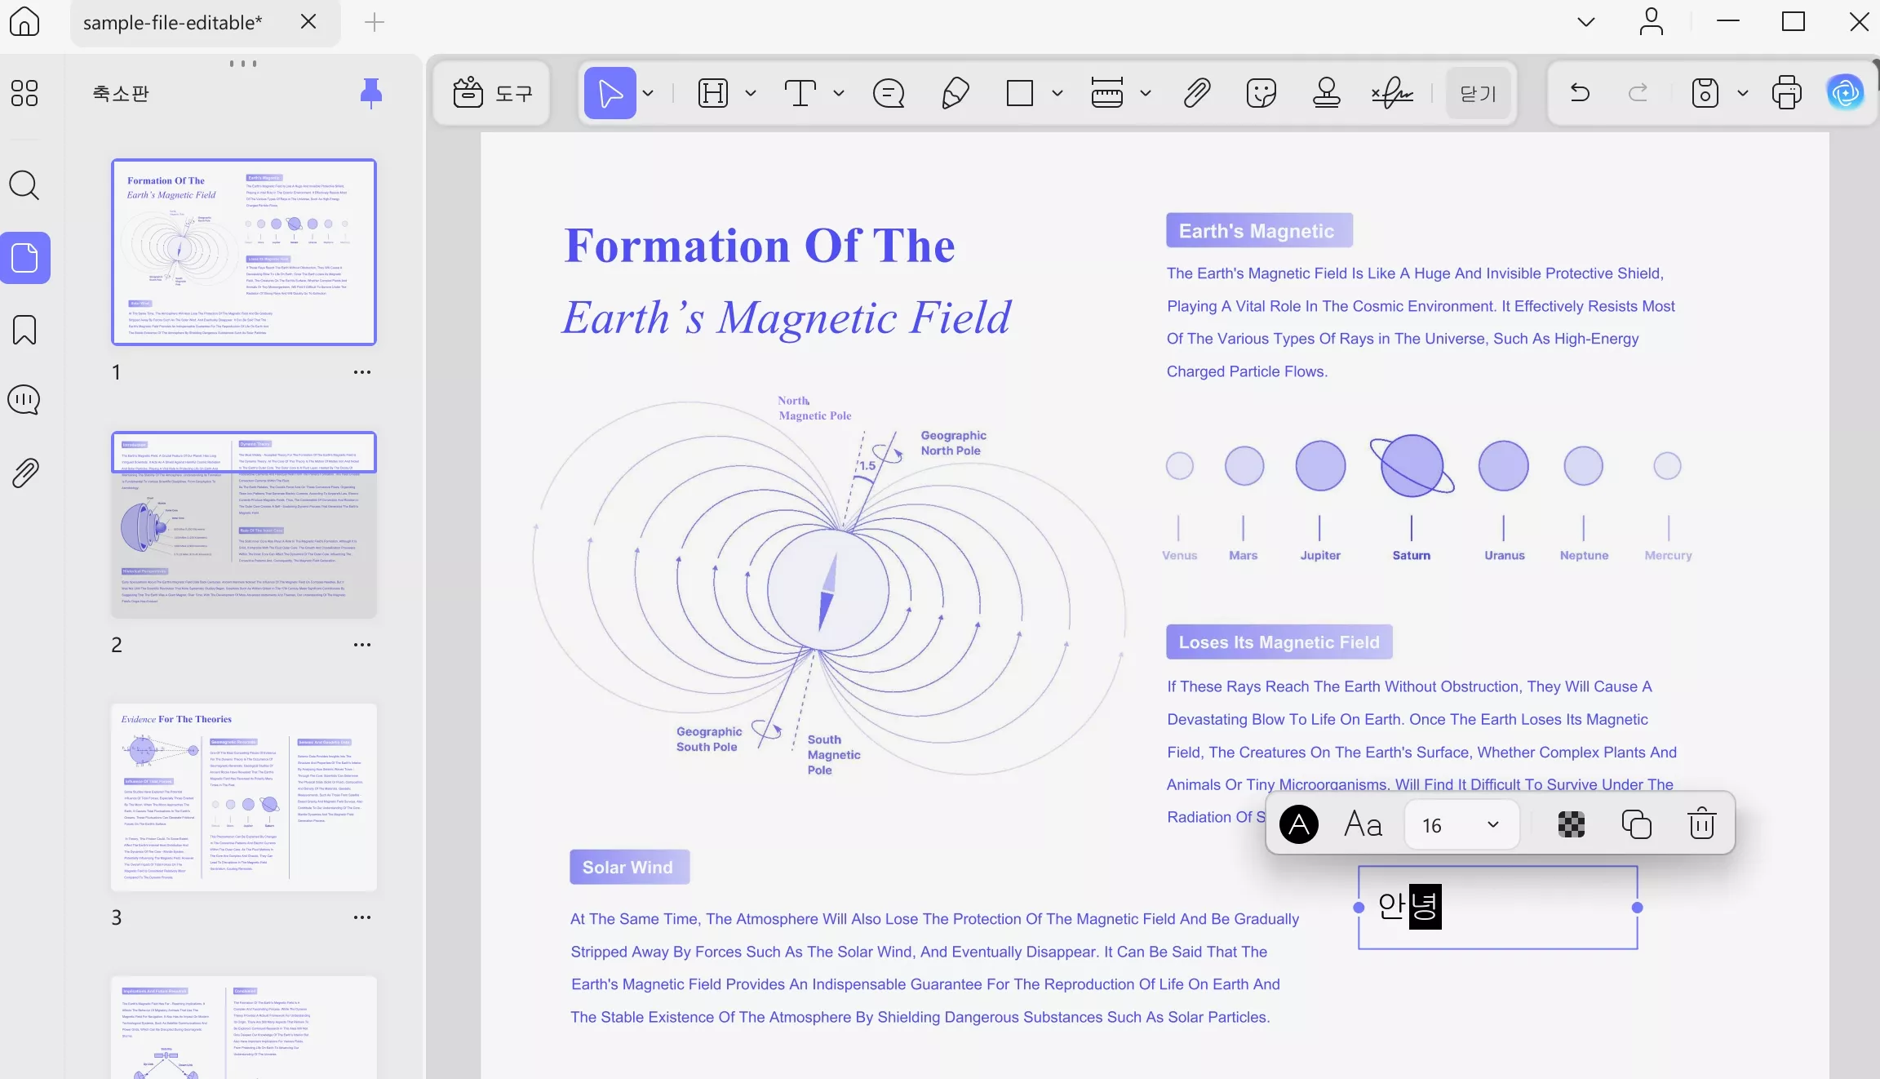
Task: Click the Earth's Magnetic heading label
Action: [x=1259, y=231]
